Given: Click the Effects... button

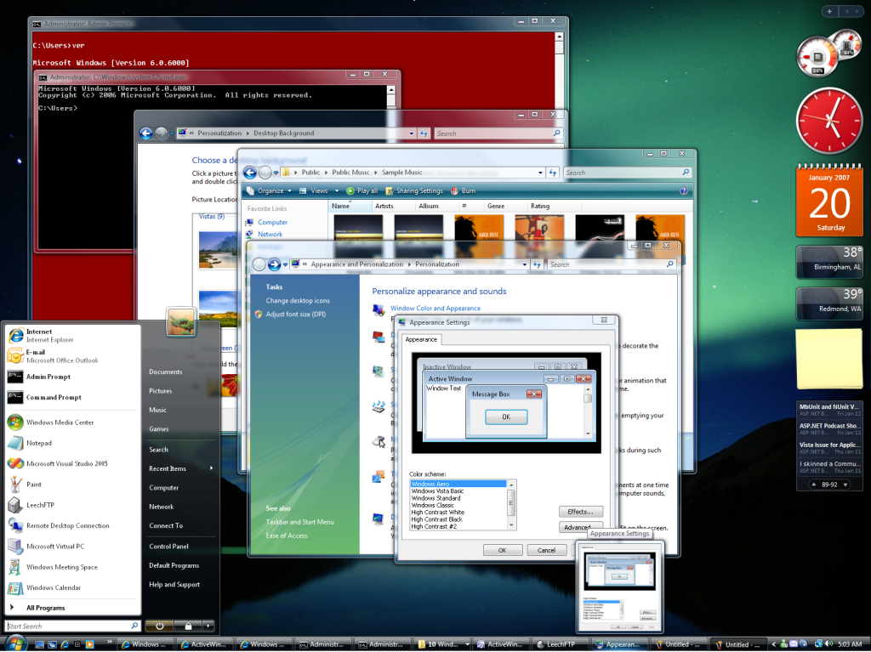Looking at the screenshot, I should [x=580, y=512].
